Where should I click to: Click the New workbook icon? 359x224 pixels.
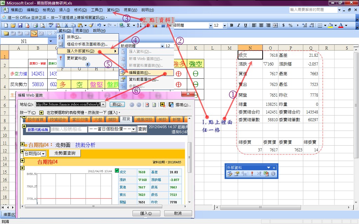coord(6,25)
